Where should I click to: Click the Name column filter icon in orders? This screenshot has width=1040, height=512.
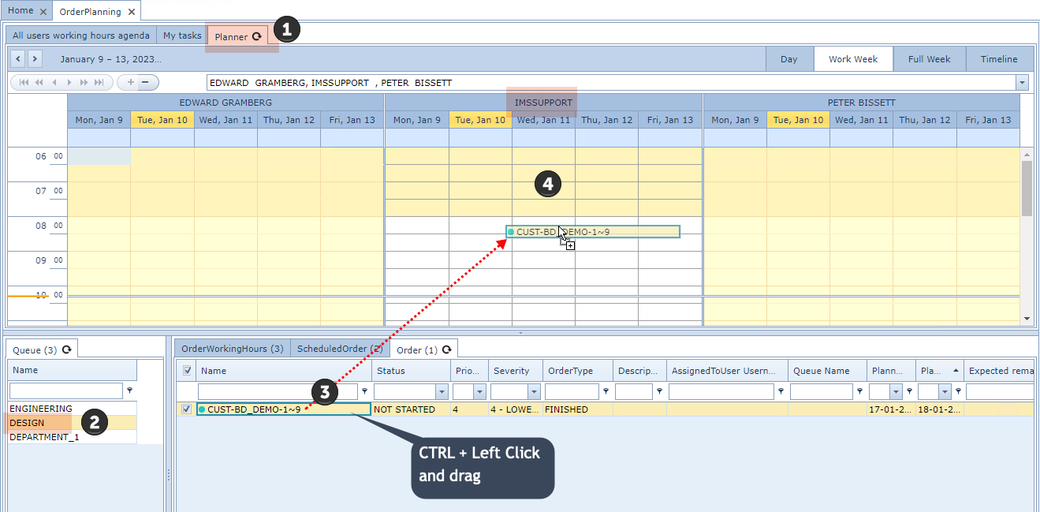[364, 391]
